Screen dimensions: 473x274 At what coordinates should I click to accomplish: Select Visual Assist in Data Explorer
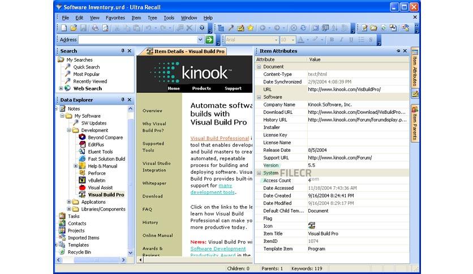click(x=100, y=187)
